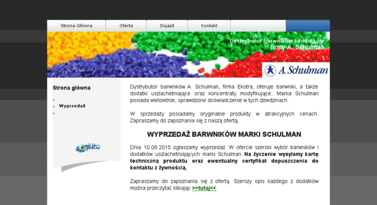Screen dimensions: 377x205
Task: Click the paragraph starting 'W sprzedaży posiadamy'
Action: tap(224, 117)
